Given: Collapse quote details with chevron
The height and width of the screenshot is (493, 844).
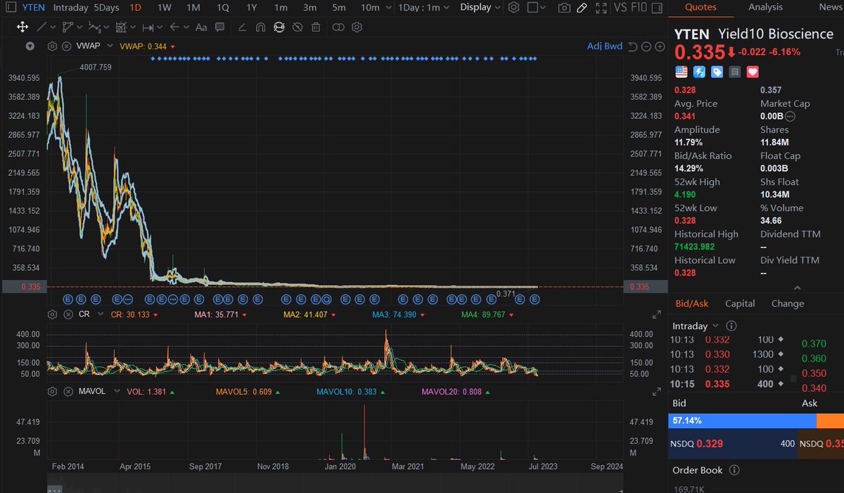Looking at the screenshot, I should (797, 288).
